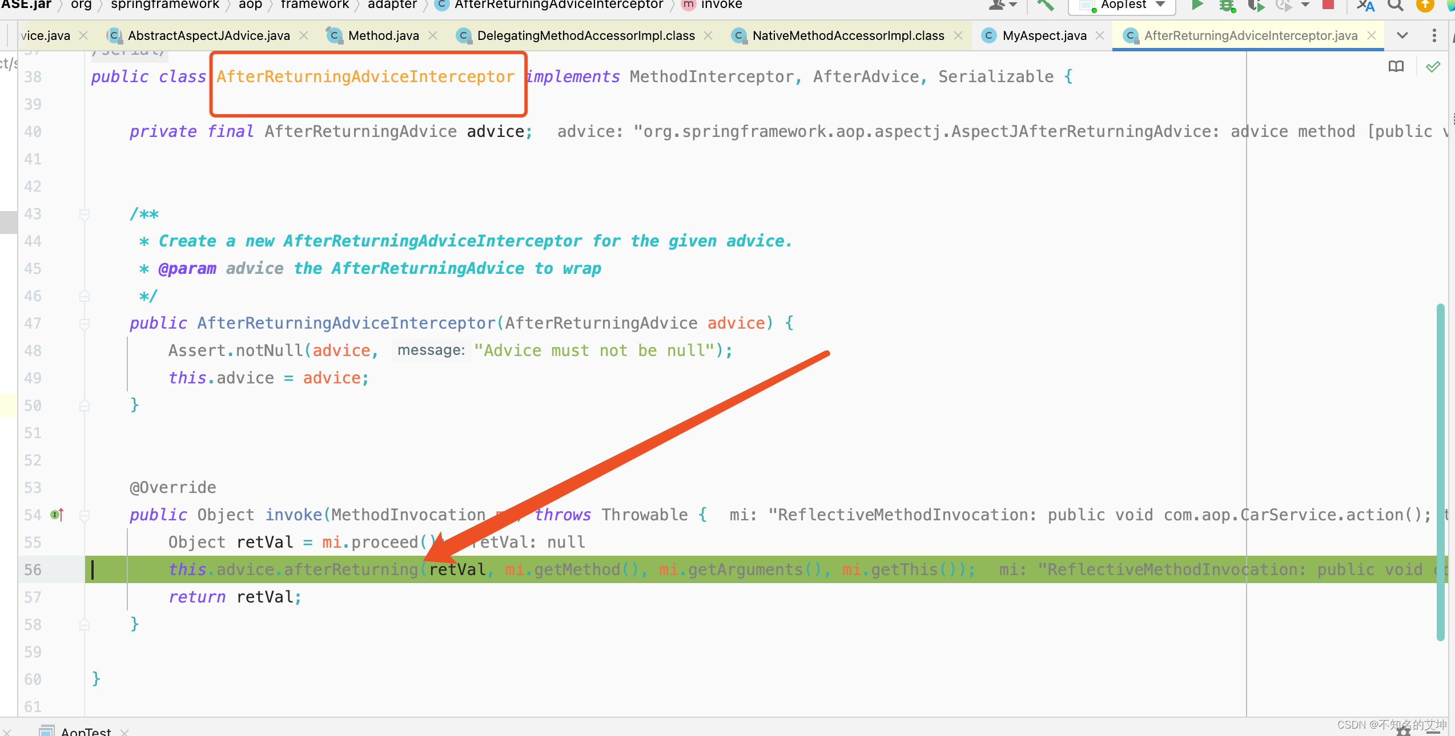This screenshot has width=1455, height=736.
Task: Close the AfterReturningAdviceInterceptor.java tab
Action: click(x=1372, y=35)
